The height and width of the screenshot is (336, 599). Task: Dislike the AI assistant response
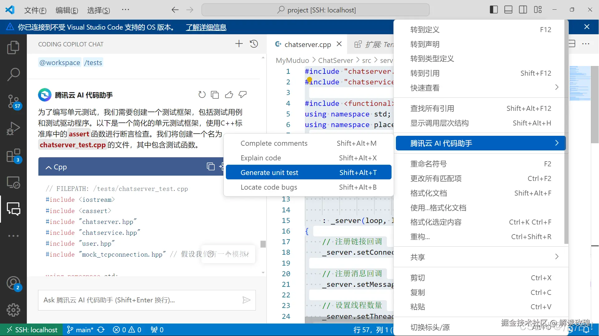(x=243, y=94)
